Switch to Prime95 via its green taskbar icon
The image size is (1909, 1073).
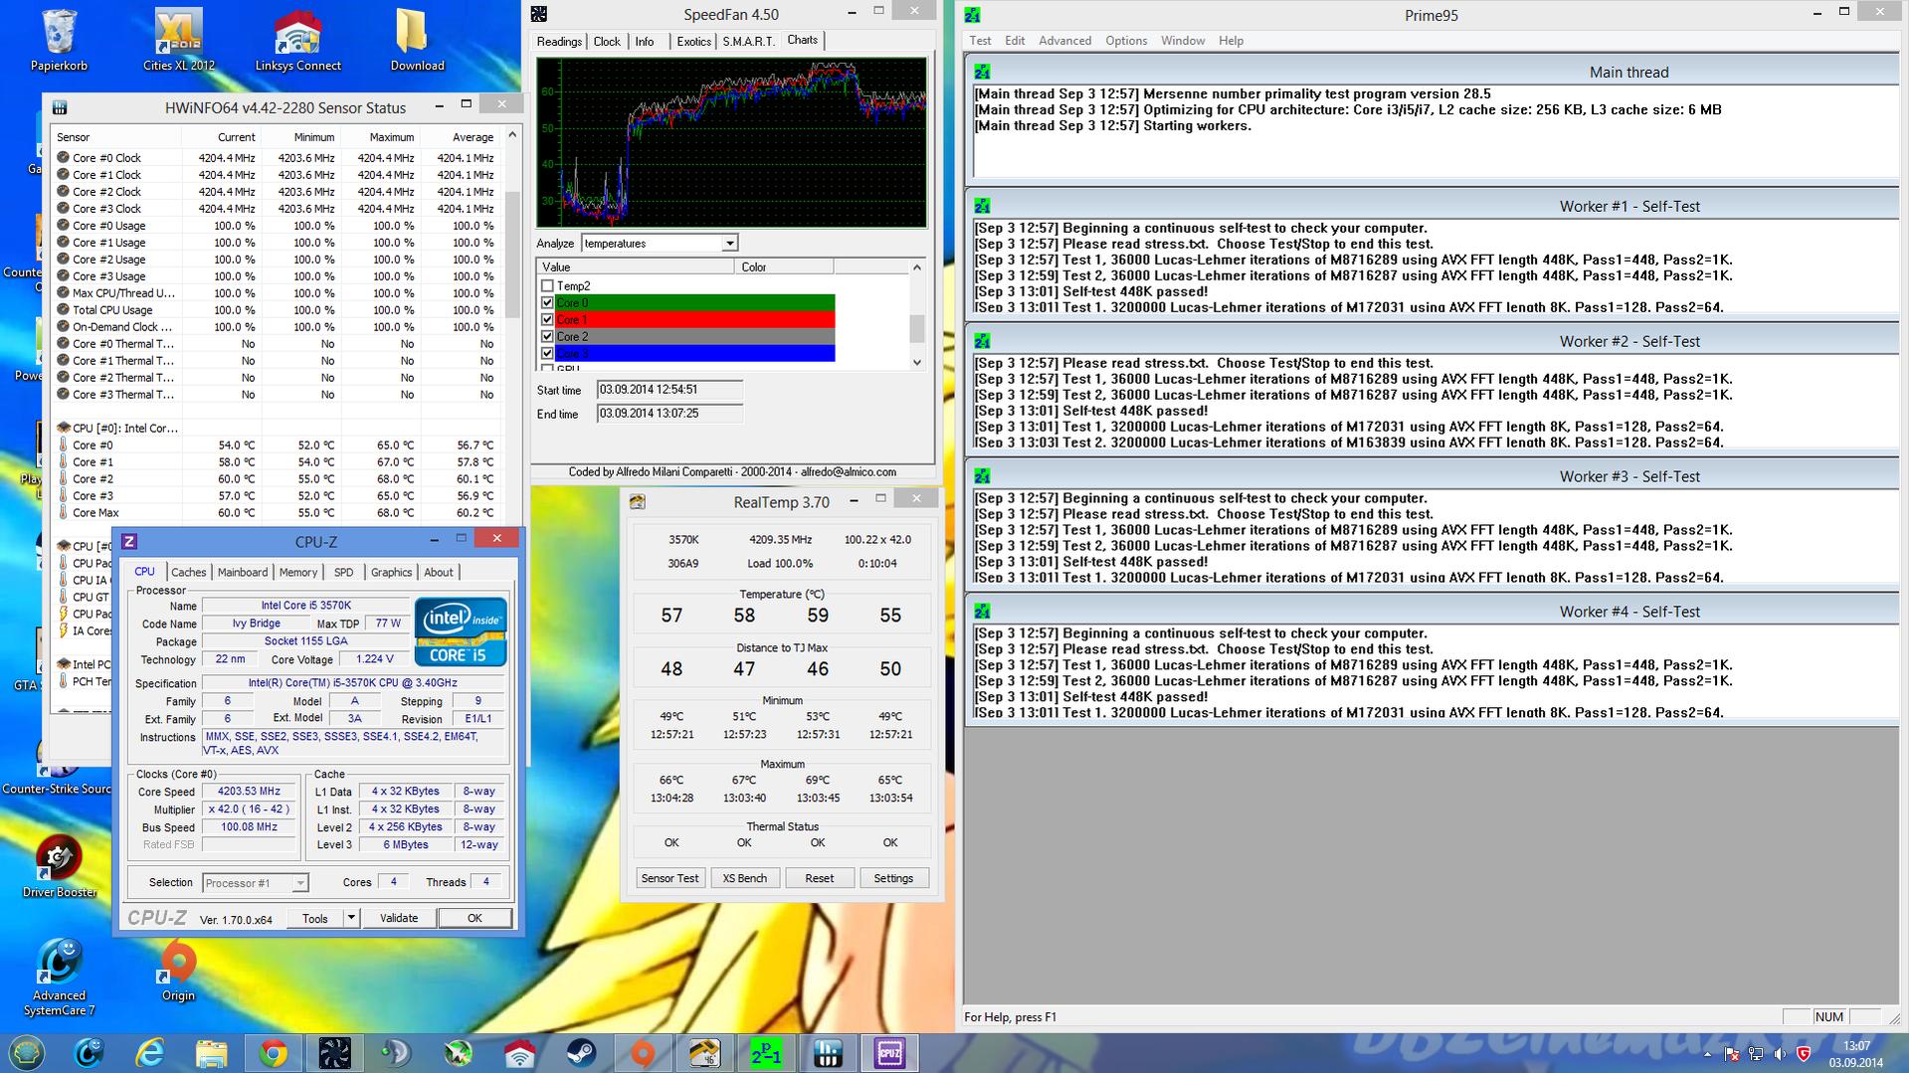(766, 1053)
